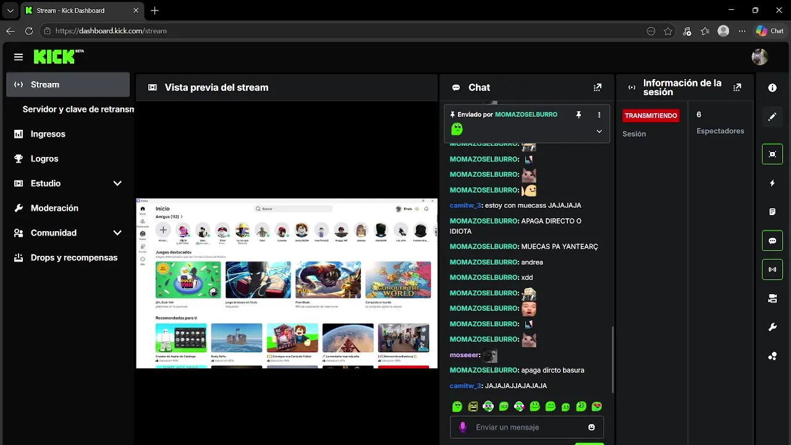Viewport: 791px width, 445px height.
Task: Click the info icon in the right sidebar
Action: click(x=772, y=88)
